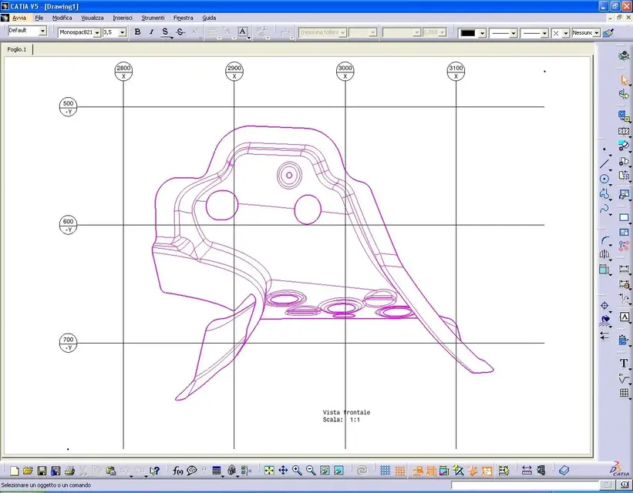The width and height of the screenshot is (633, 493).
Task: Click the Fit All In icon
Action: (268, 471)
